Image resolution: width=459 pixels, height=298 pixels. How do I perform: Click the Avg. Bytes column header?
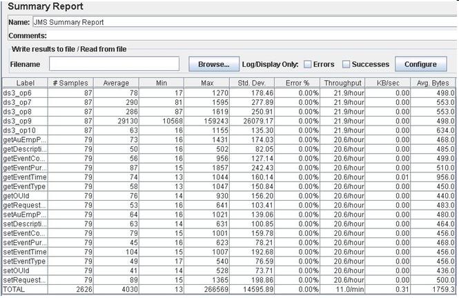pos(433,83)
